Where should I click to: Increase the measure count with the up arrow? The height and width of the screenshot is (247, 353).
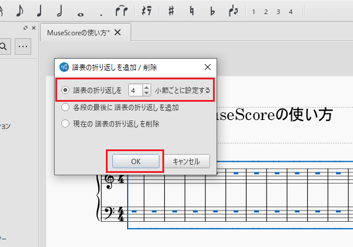pyautogui.click(x=146, y=88)
